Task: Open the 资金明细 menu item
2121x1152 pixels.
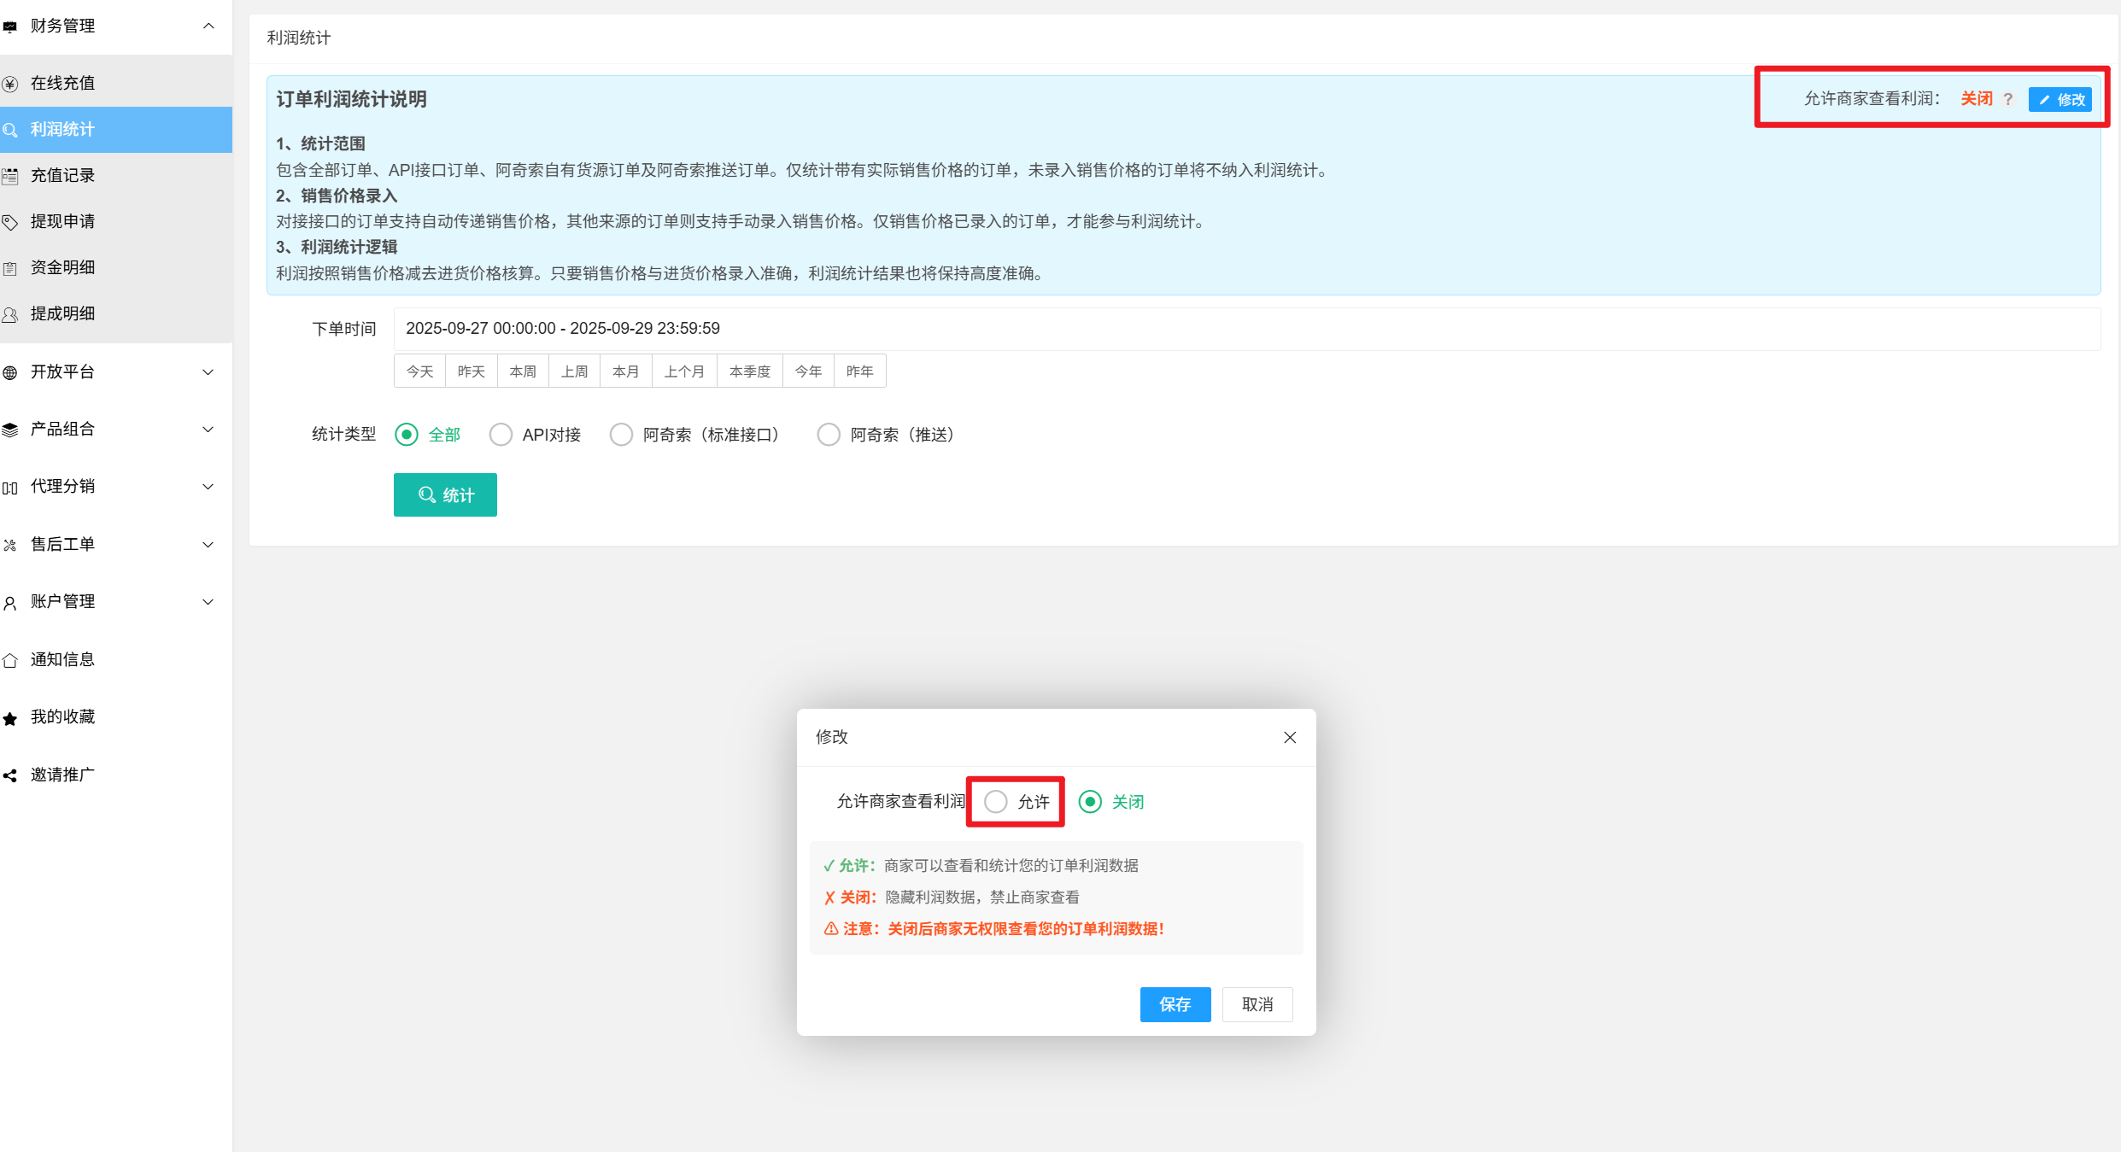Action: tap(63, 267)
